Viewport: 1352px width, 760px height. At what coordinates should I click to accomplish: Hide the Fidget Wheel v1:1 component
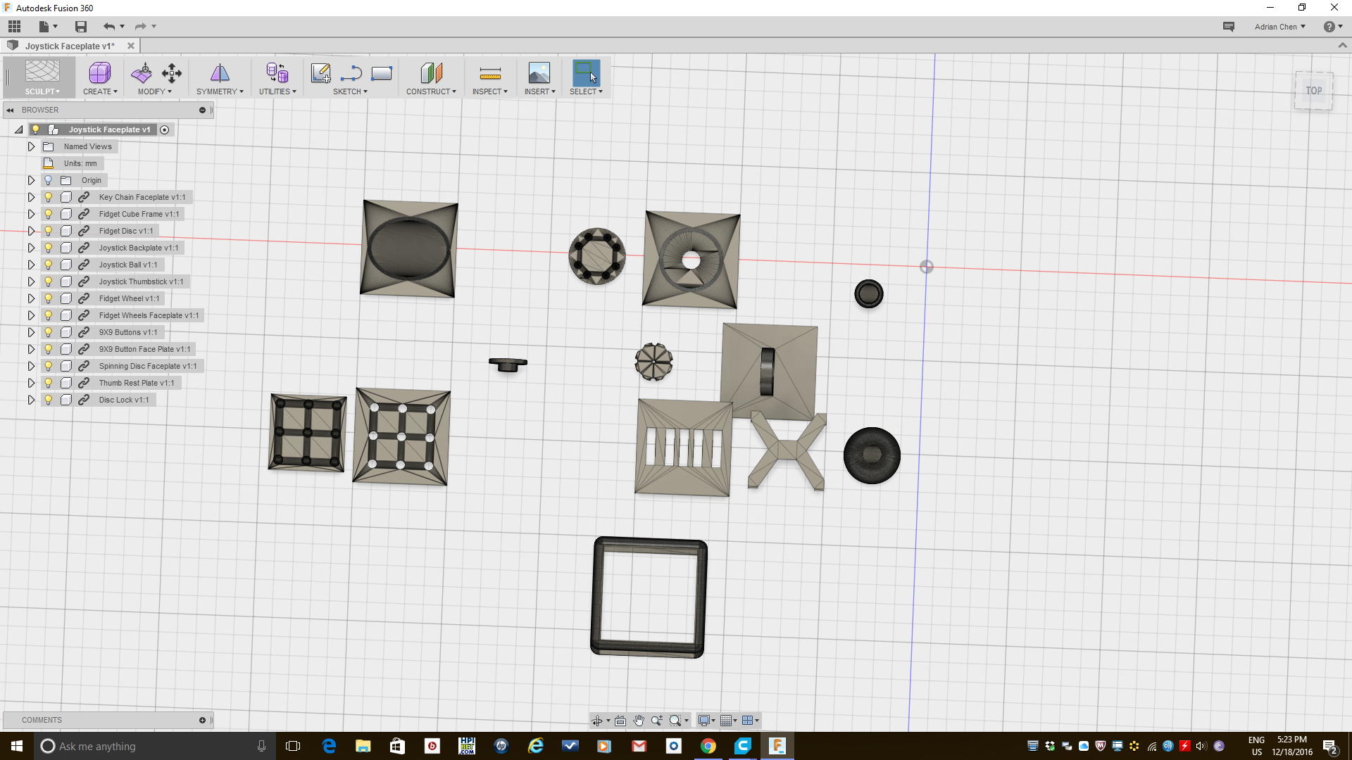[48, 298]
